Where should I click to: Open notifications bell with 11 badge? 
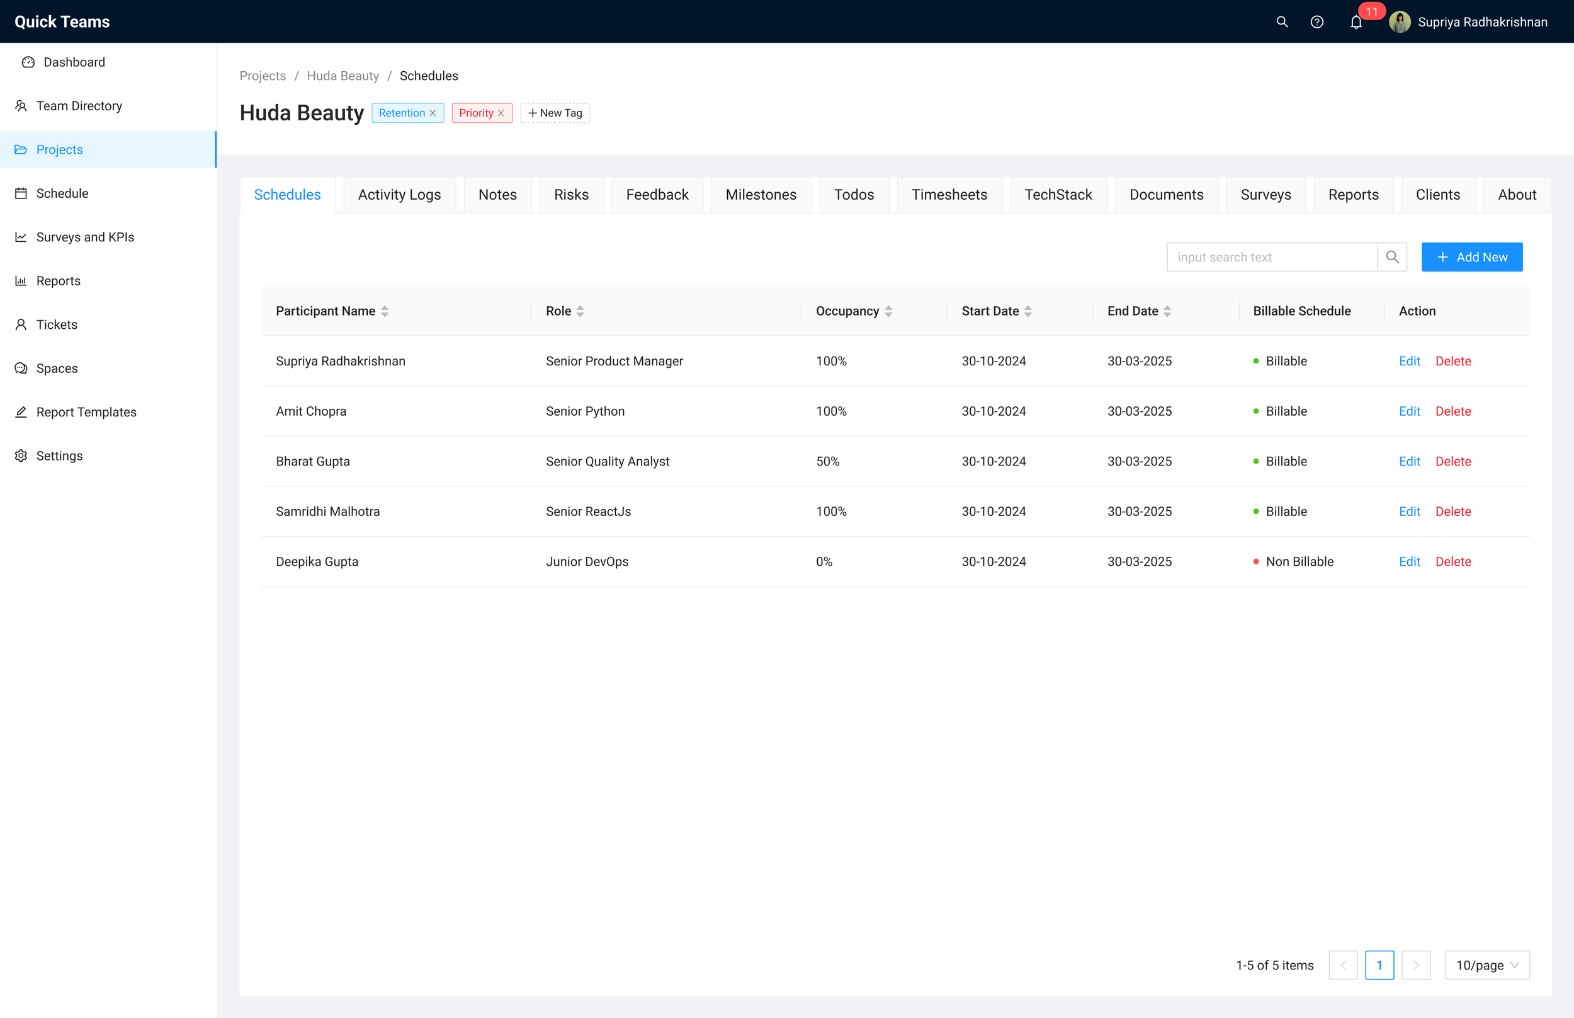(x=1356, y=23)
